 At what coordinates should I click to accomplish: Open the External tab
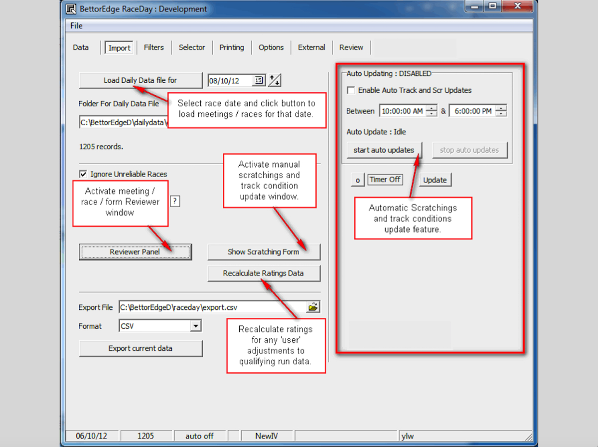311,47
